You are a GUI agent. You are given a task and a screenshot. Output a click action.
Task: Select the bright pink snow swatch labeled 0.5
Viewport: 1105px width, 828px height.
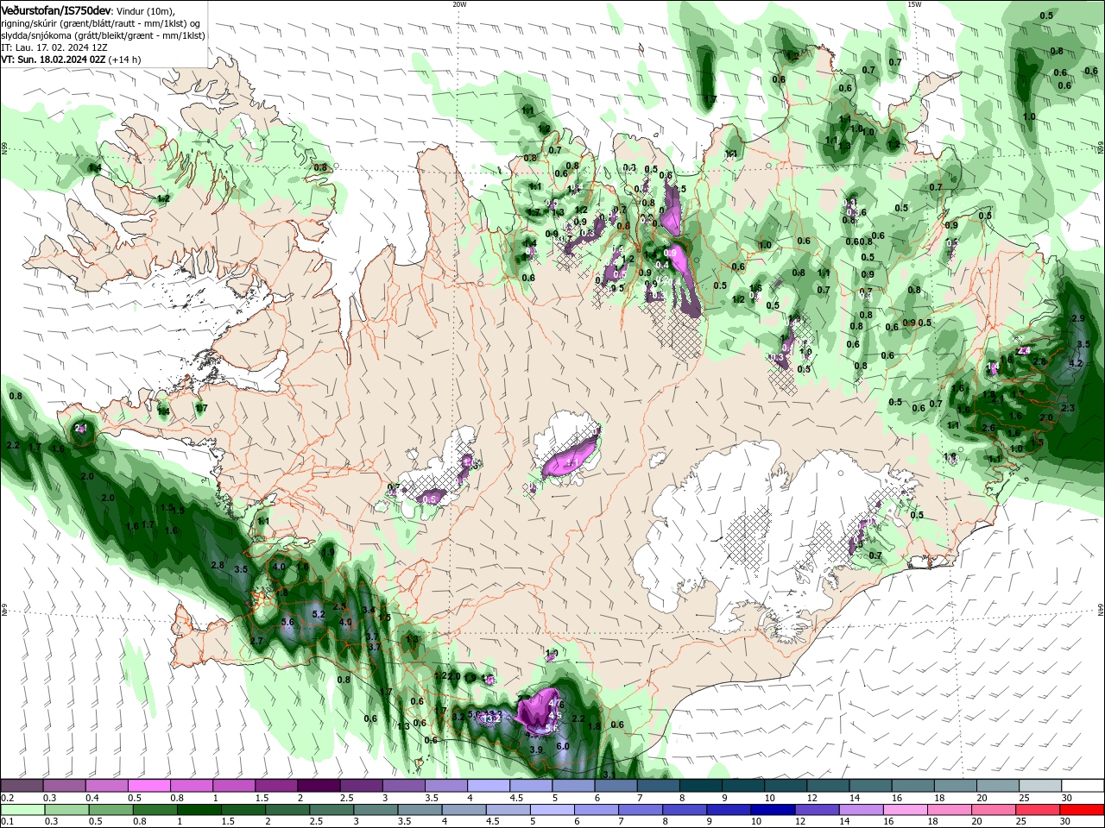[148, 786]
